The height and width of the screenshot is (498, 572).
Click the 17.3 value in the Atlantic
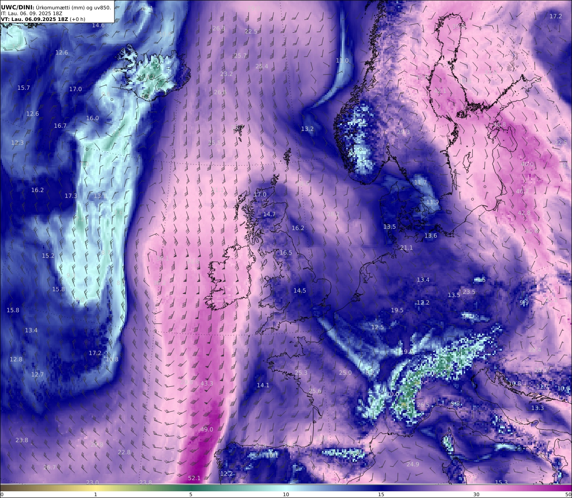[71, 196]
